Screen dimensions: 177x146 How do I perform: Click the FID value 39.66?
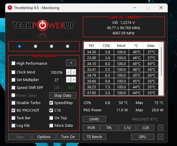[x=91, y=81]
